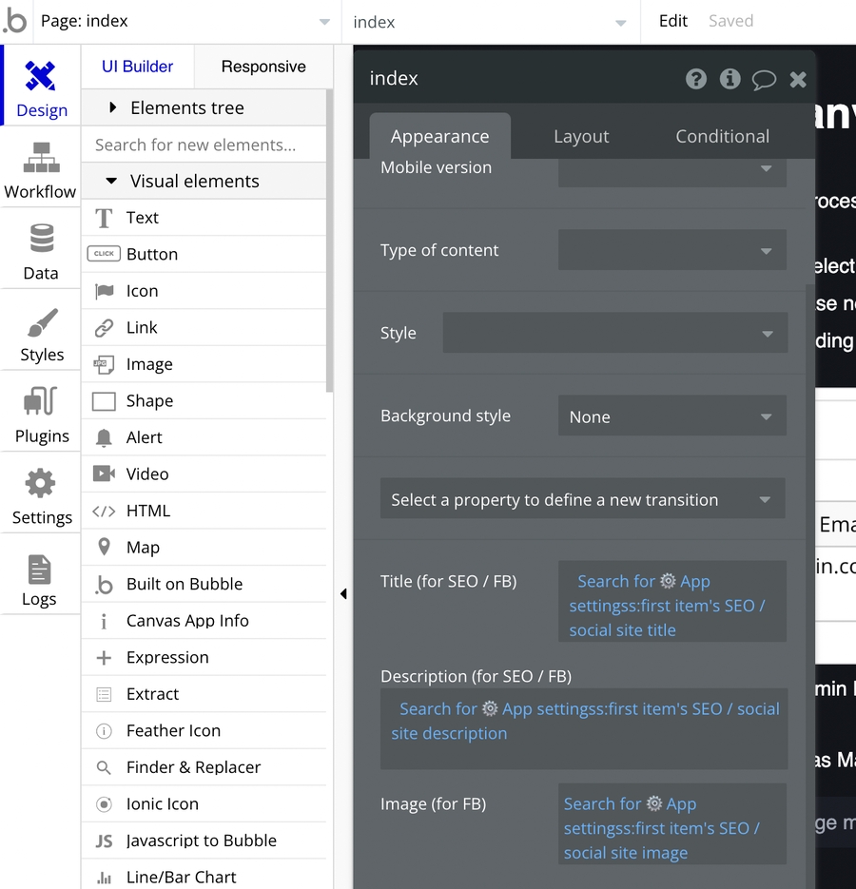Image resolution: width=856 pixels, height=889 pixels.
Task: Open the Type of content dropdown
Action: tap(671, 250)
